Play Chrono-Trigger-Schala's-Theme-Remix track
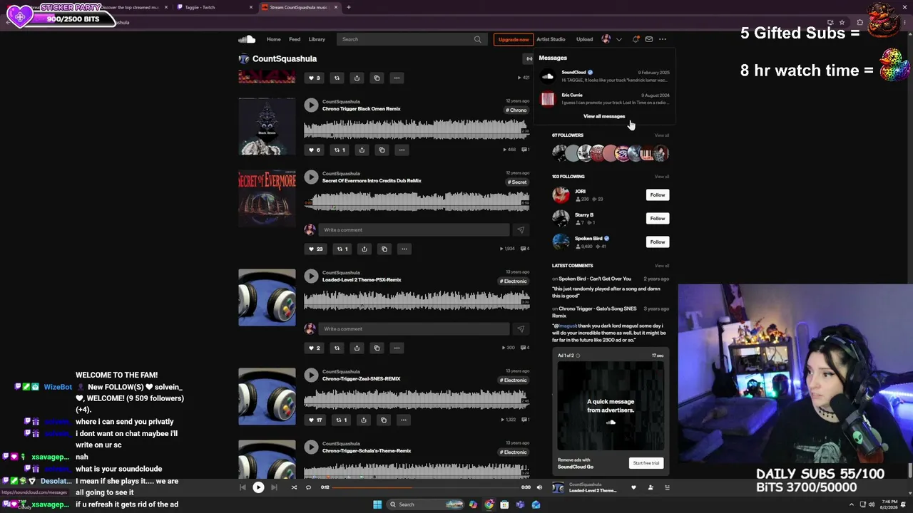The height and width of the screenshot is (513, 913). (x=311, y=447)
